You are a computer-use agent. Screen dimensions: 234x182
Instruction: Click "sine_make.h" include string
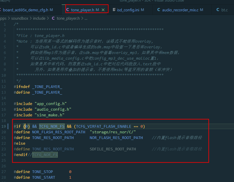click(x=49, y=115)
